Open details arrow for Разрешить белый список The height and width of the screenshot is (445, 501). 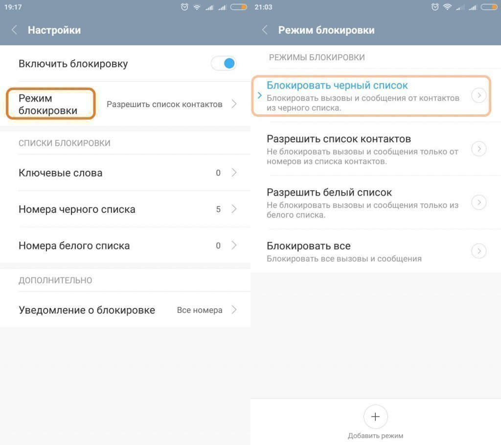coord(479,202)
